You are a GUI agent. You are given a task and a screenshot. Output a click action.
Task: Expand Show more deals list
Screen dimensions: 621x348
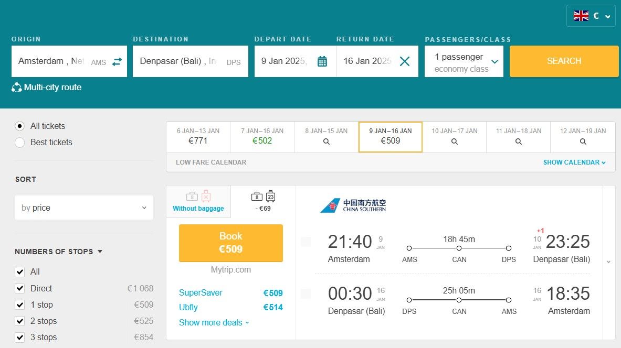[x=214, y=322]
